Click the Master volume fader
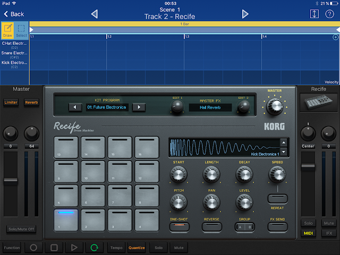Viewport: 340px width, 255px height. point(11,181)
